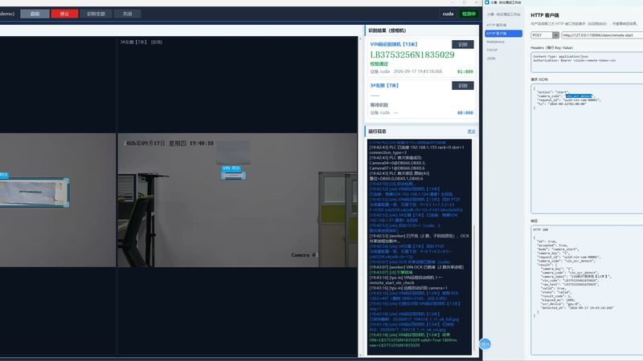Click the VIN ROI label in camera feed
This screenshot has width=643, height=361.
[231, 168]
